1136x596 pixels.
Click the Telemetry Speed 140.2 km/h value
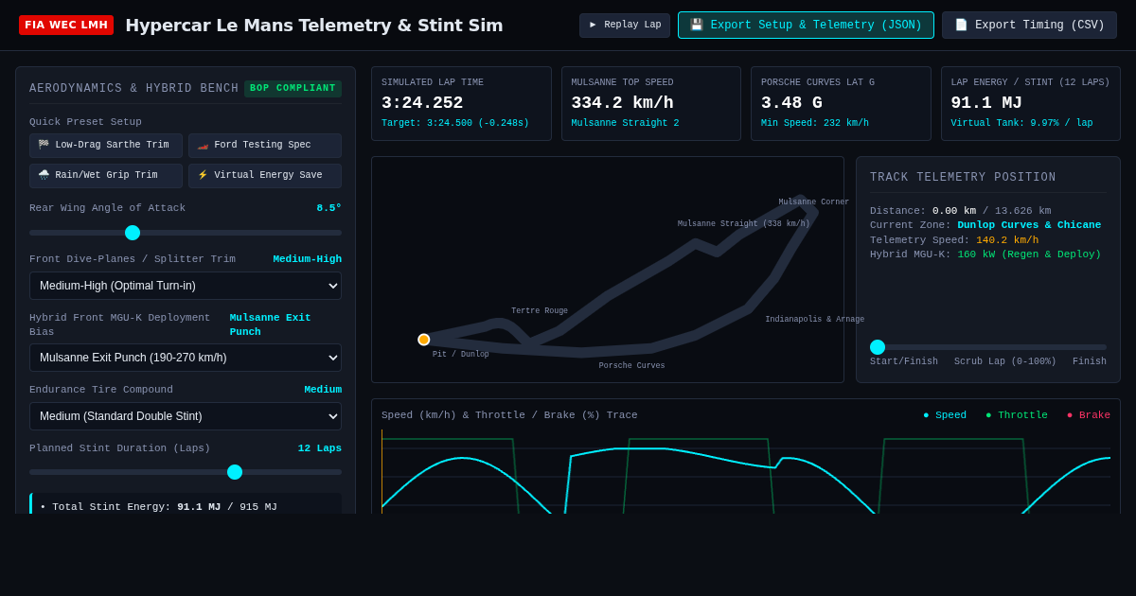click(x=1007, y=240)
